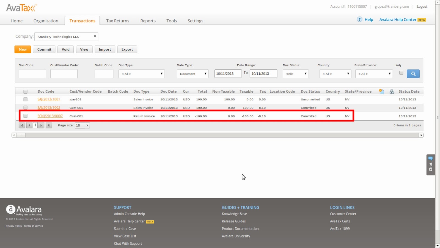Click the View button

tap(84, 49)
